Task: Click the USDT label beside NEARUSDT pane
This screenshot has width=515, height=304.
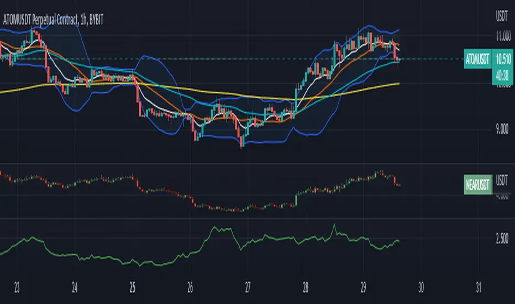Action: click(502, 180)
